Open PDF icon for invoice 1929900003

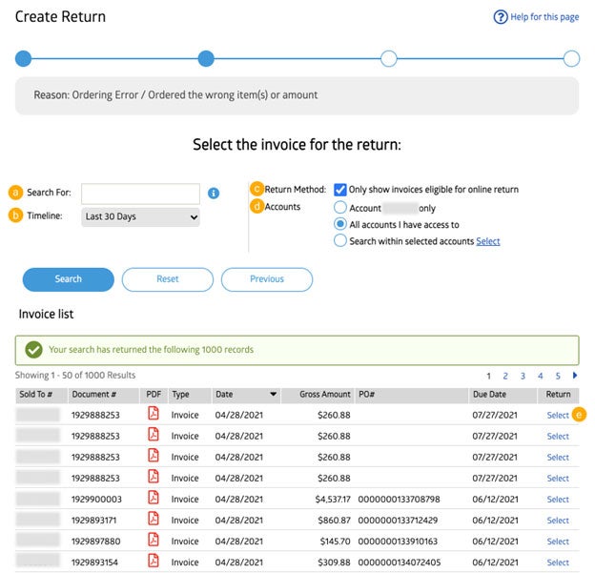154,499
